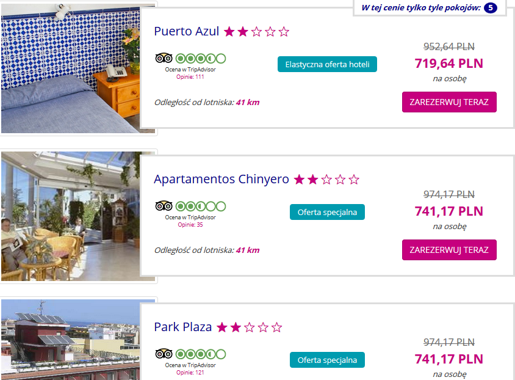515x380 pixels.
Task: Open the Park Plaza hotel title link
Action: pyautogui.click(x=183, y=327)
